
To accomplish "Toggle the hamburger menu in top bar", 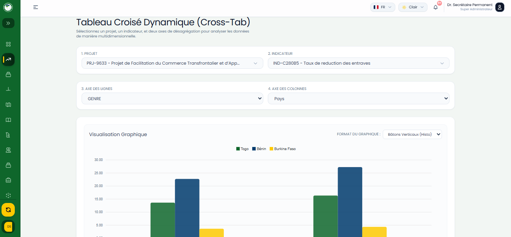I will click(36, 7).
